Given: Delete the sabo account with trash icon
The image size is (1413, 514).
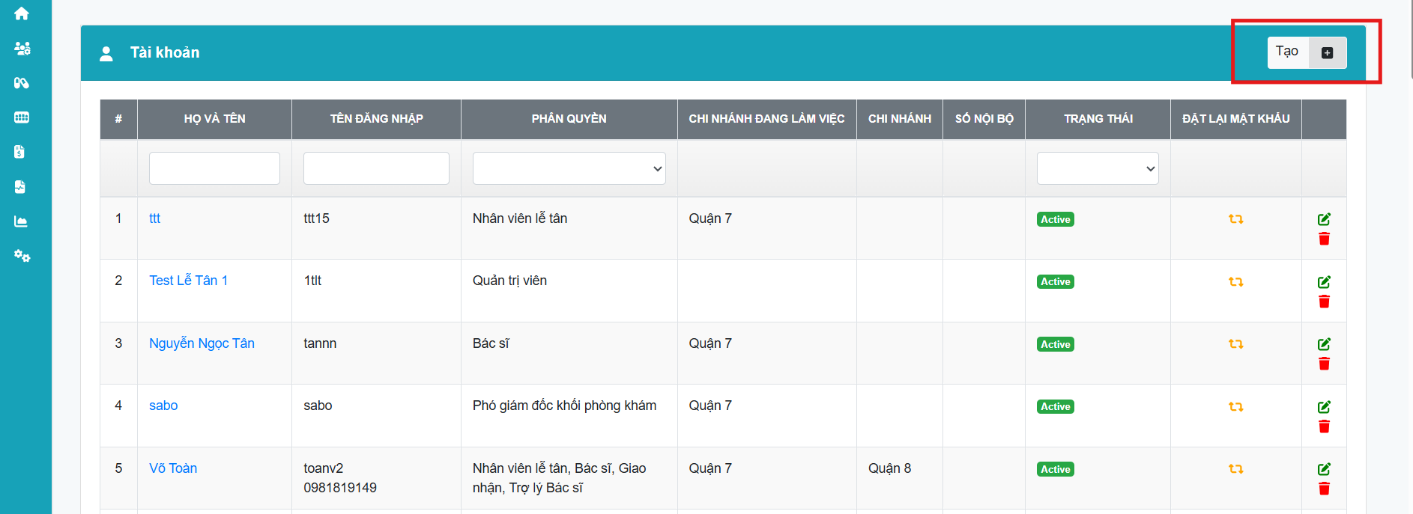Looking at the screenshot, I should point(1324,426).
